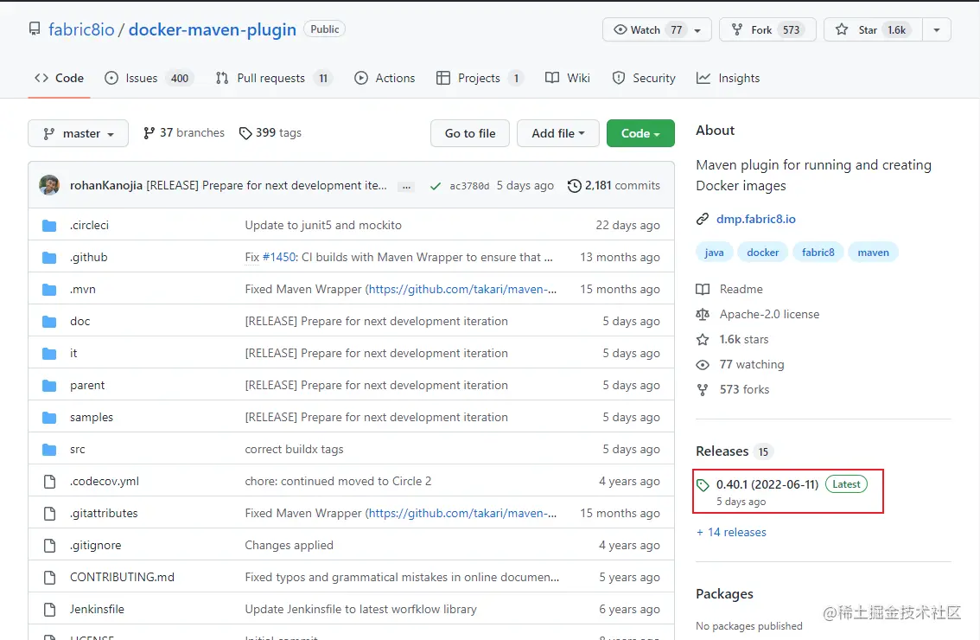Expand the Star lists dropdown arrow
The height and width of the screenshot is (640, 980).
(x=936, y=30)
